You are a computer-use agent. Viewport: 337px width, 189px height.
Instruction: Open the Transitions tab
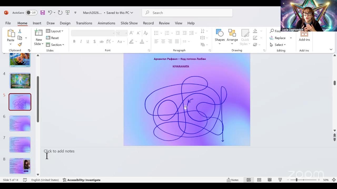tap(84, 23)
